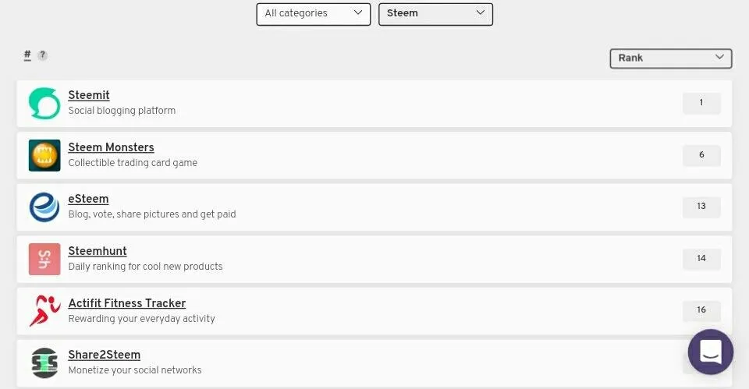
Task: Open the Steem Monsters link
Action: tap(111, 147)
